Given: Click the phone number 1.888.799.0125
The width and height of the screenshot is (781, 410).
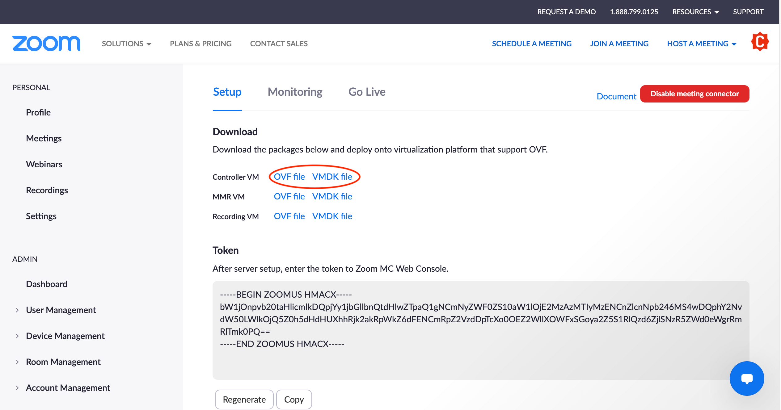Looking at the screenshot, I should pos(634,12).
